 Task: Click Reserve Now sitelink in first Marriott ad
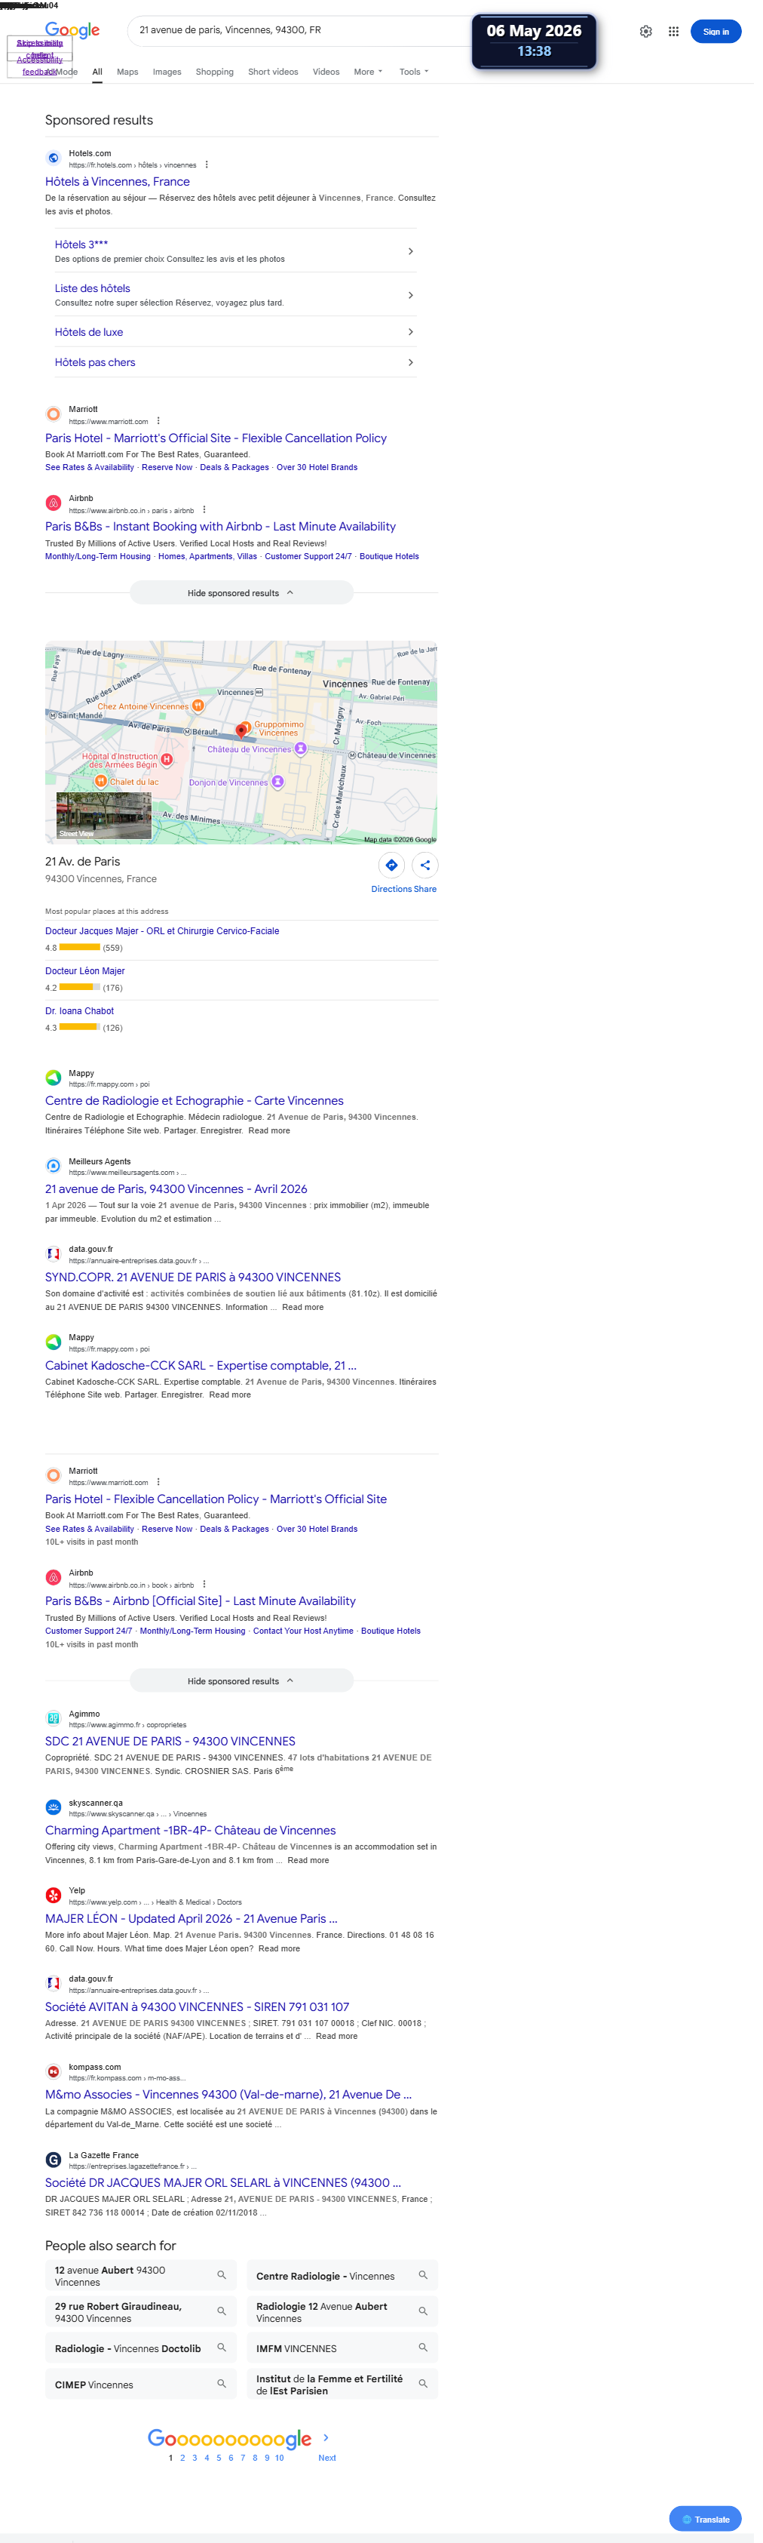click(x=167, y=467)
